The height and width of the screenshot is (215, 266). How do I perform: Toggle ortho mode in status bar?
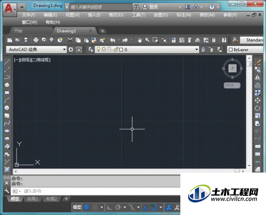[110, 207]
